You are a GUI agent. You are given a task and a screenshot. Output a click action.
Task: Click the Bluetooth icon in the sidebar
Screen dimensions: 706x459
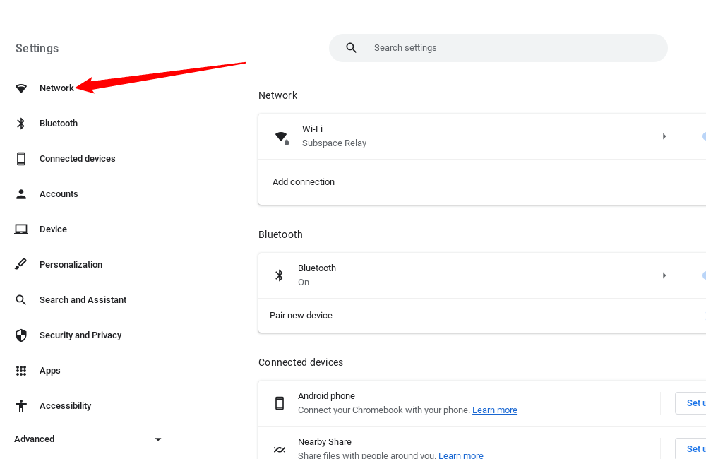20,123
